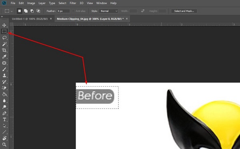Select the Eyedropper tool
The width and height of the screenshot is (240, 149).
4,57
